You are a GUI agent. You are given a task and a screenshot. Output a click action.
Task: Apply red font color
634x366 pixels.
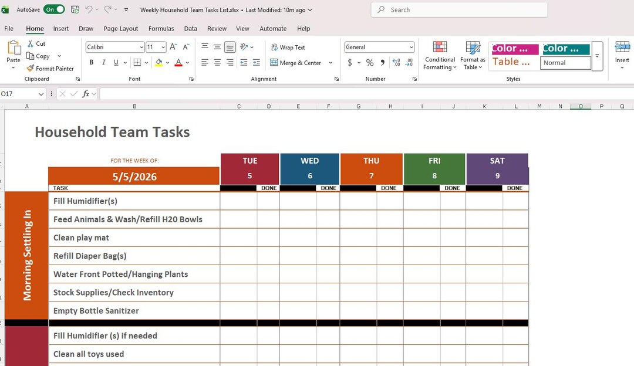[x=178, y=62]
